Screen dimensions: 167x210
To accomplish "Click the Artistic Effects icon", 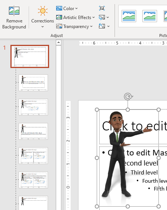I will (x=59, y=18).
